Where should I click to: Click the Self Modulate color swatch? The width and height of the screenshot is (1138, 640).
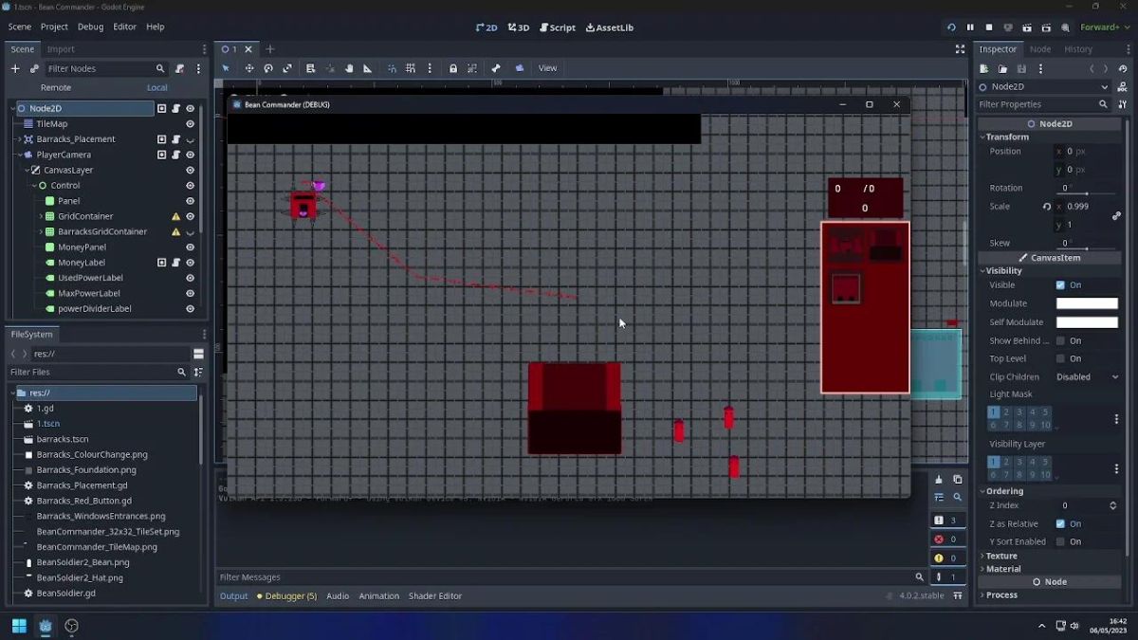1087,322
